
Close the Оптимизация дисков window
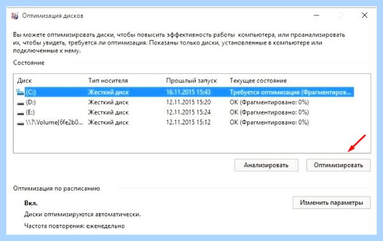pos(364,15)
